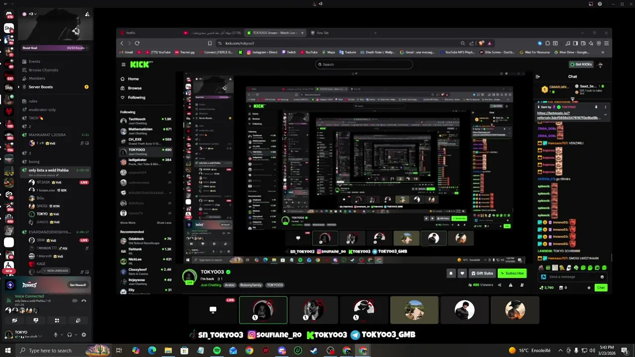Viewport: 635px width, 357px height.
Task: Open the soundboard icon
Action: coord(78,320)
